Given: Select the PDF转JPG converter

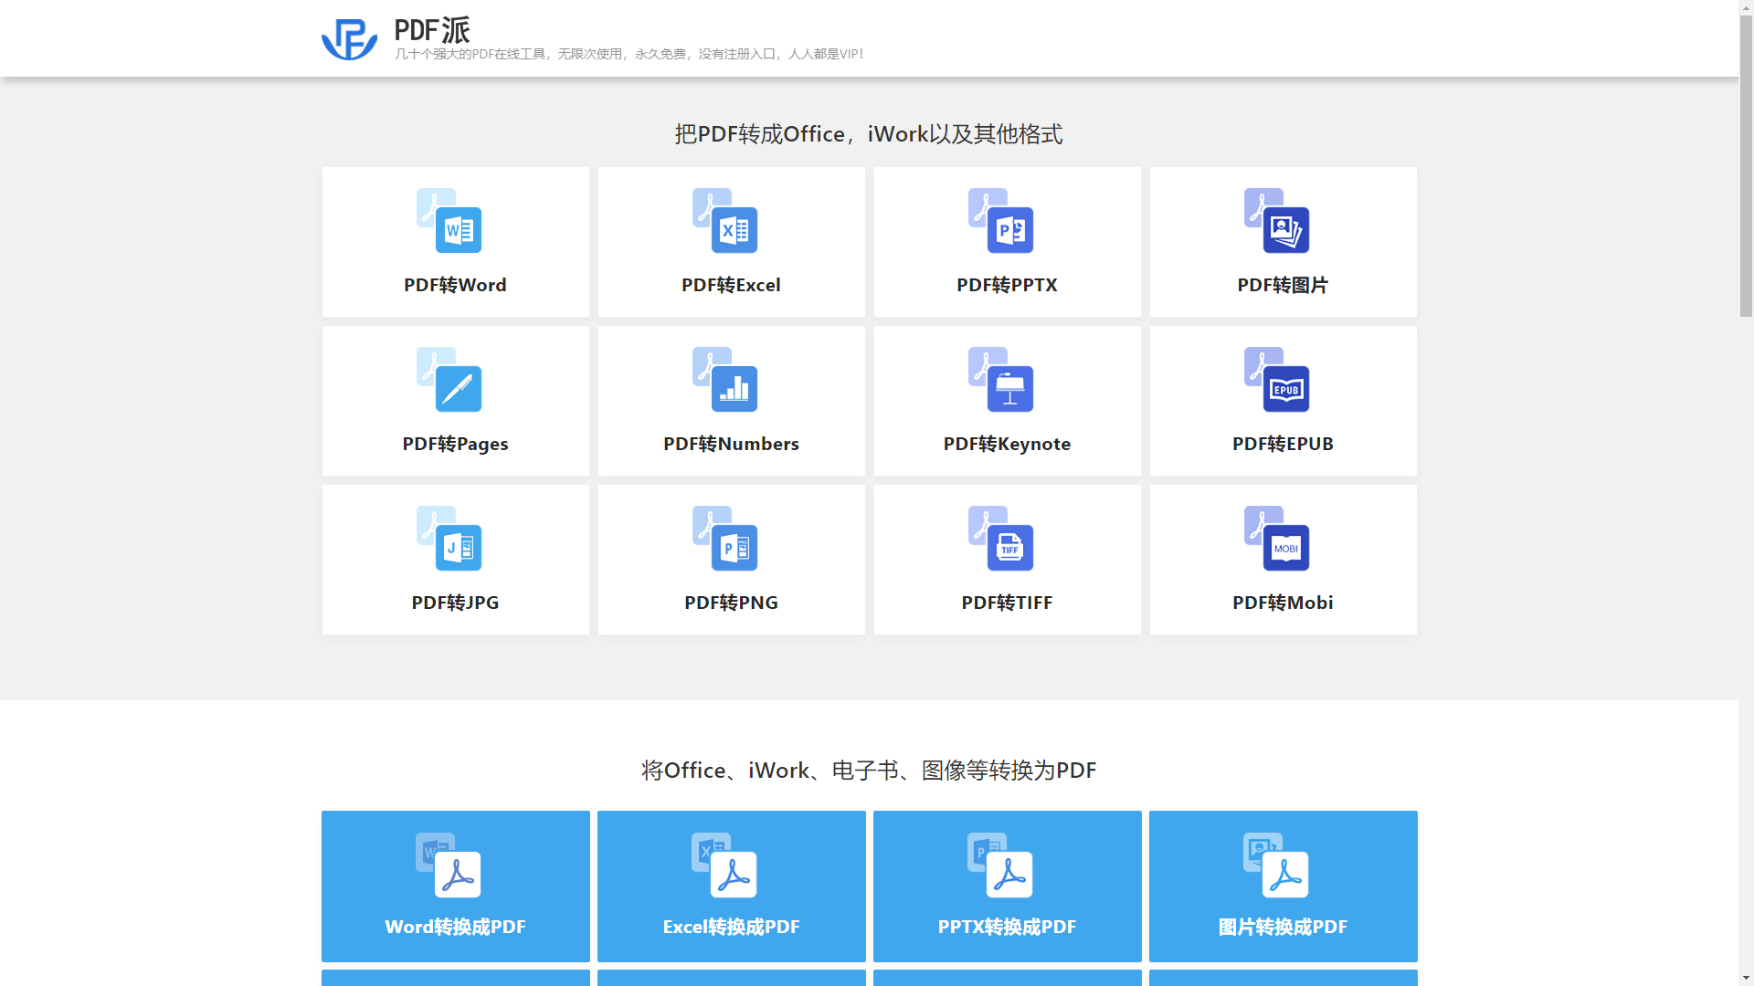Looking at the screenshot, I should (x=455, y=560).
